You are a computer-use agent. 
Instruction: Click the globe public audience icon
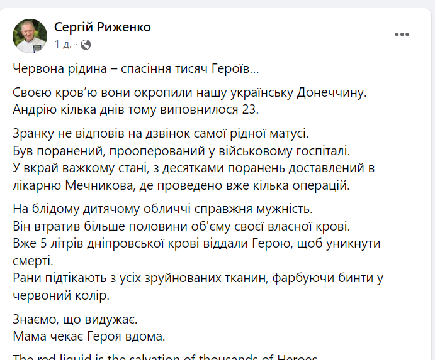click(86, 45)
